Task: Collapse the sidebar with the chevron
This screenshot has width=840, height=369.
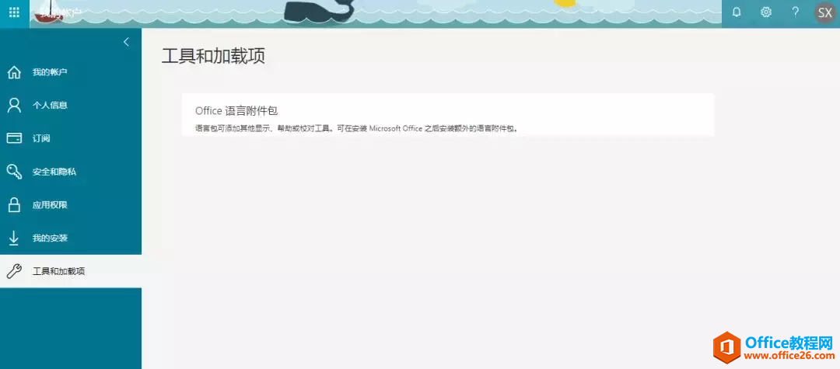Action: (x=127, y=42)
